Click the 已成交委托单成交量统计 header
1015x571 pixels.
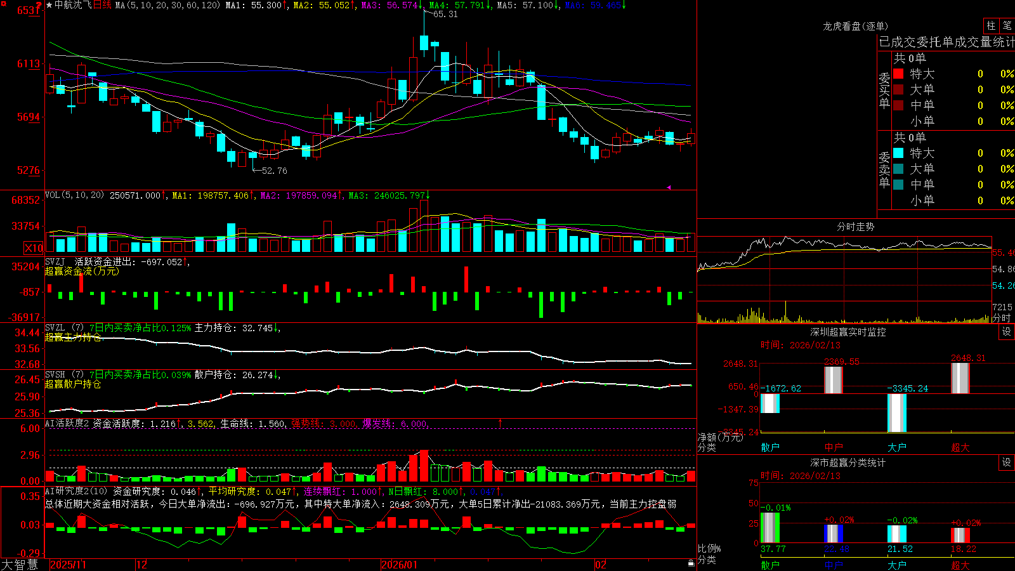coord(946,42)
